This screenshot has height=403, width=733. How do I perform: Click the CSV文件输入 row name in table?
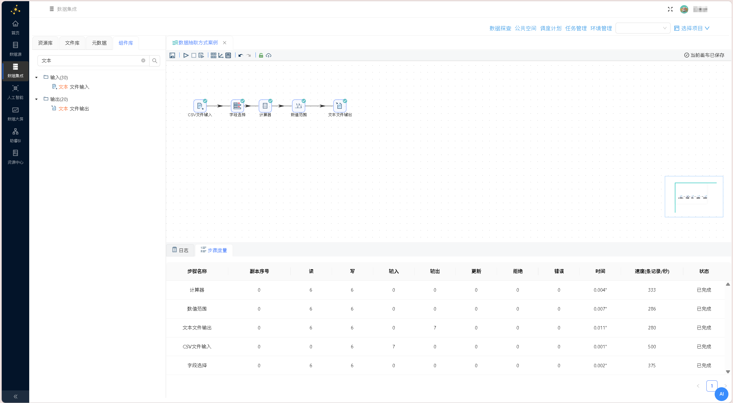pos(197,347)
